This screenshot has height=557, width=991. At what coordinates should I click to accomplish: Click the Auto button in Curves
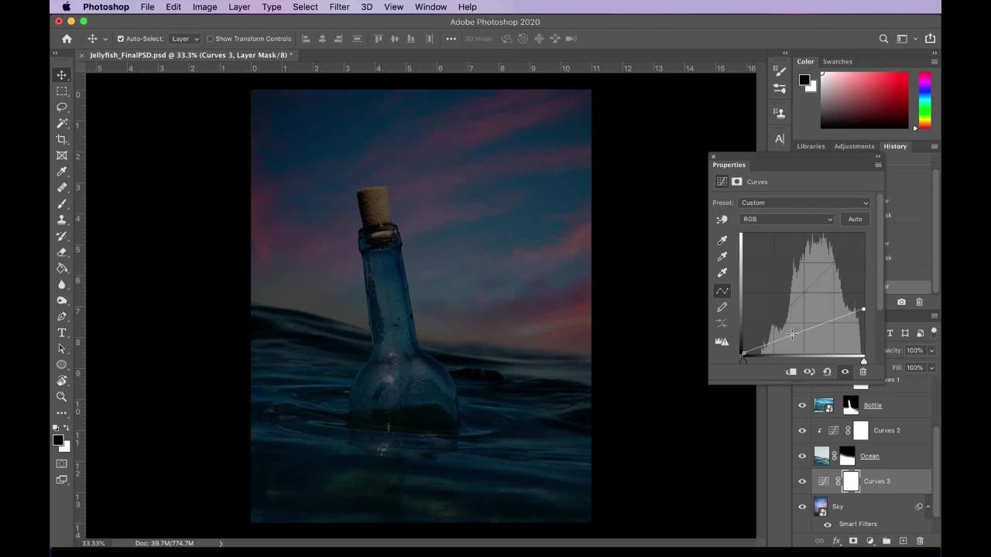click(x=855, y=219)
